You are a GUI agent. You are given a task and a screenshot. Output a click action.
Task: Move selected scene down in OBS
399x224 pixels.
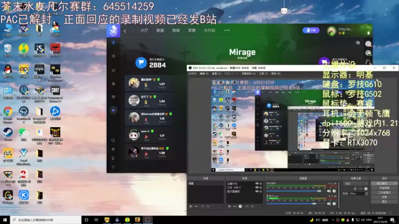[208, 207]
